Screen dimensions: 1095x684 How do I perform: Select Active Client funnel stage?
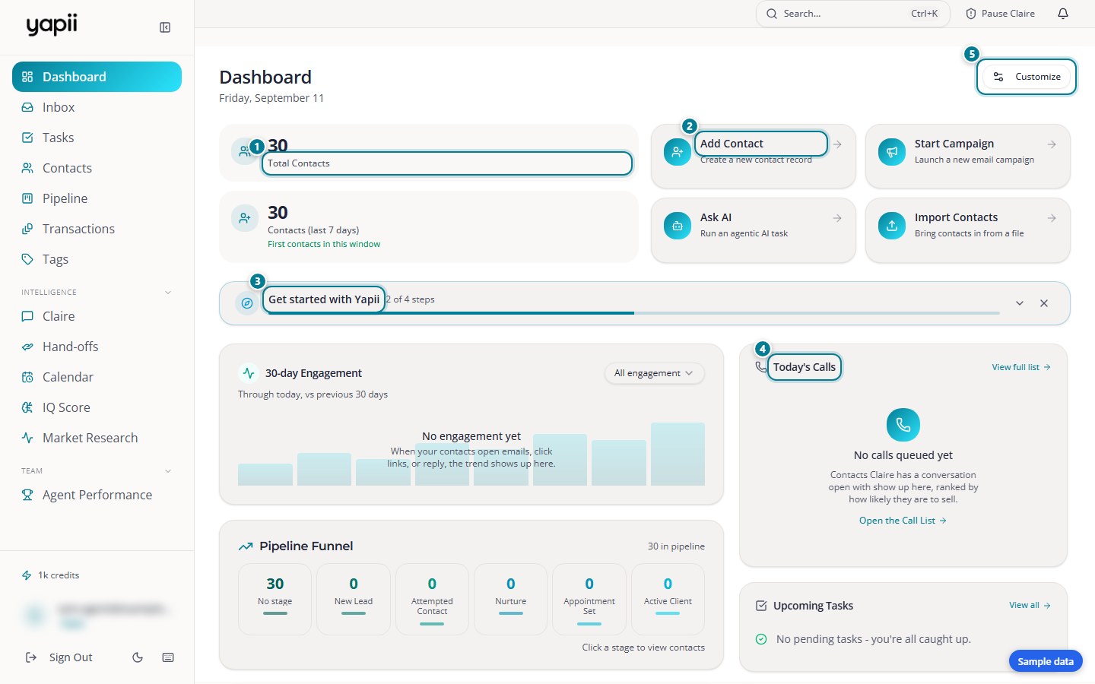668,599
